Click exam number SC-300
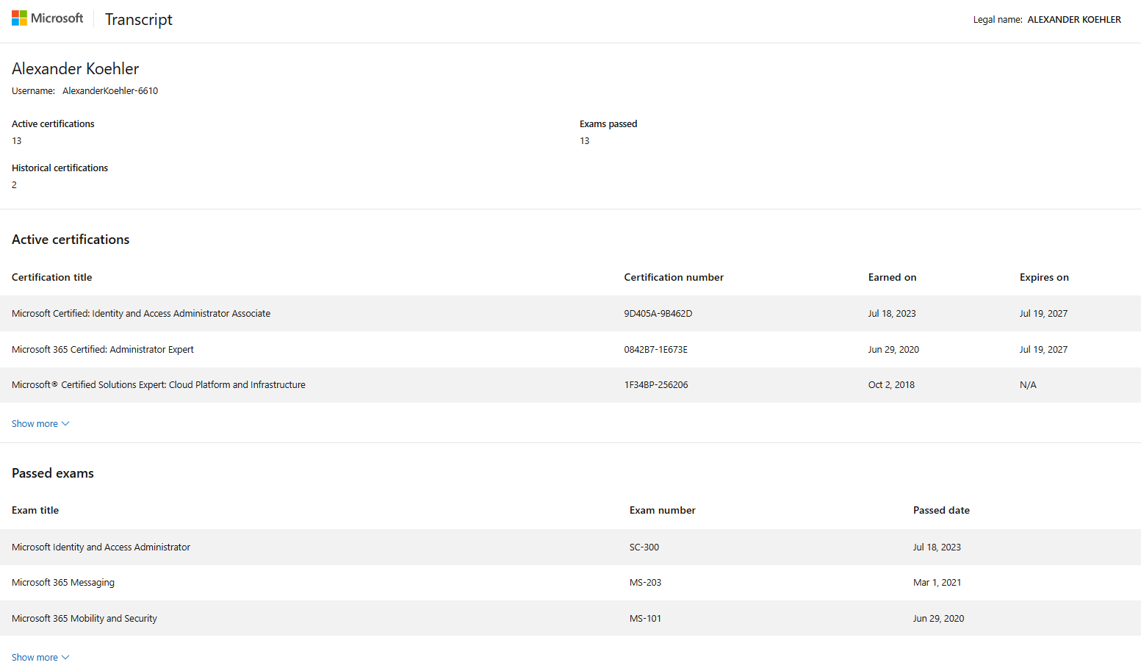This screenshot has width=1141, height=668. coord(644,547)
